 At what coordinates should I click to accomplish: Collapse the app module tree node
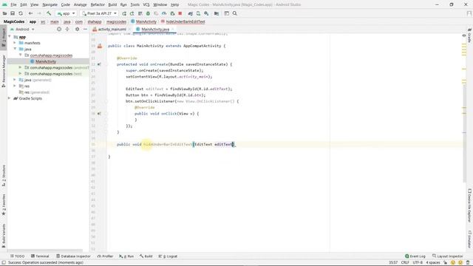[x=10, y=37]
